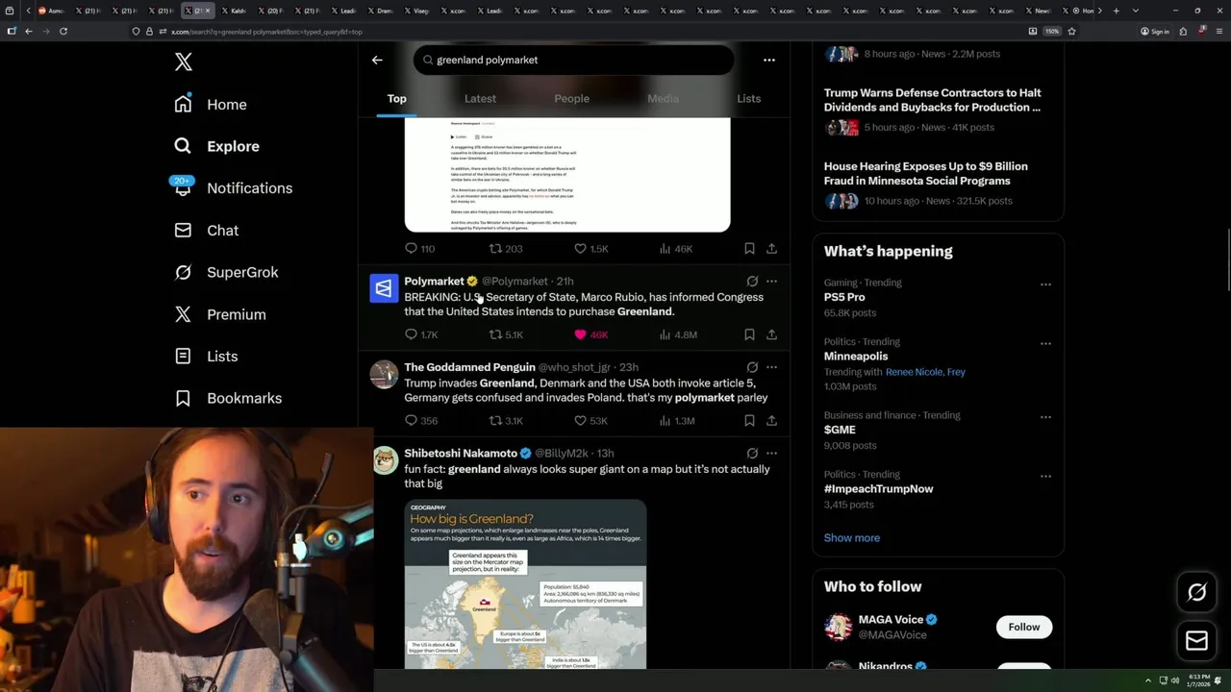Open more options on Polymarket post

(771, 282)
